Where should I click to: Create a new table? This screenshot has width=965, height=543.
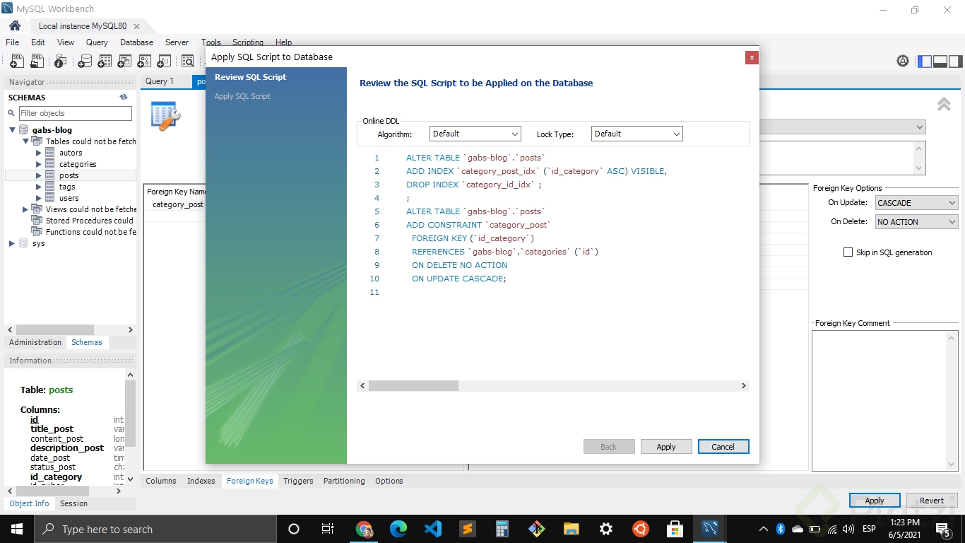(104, 61)
